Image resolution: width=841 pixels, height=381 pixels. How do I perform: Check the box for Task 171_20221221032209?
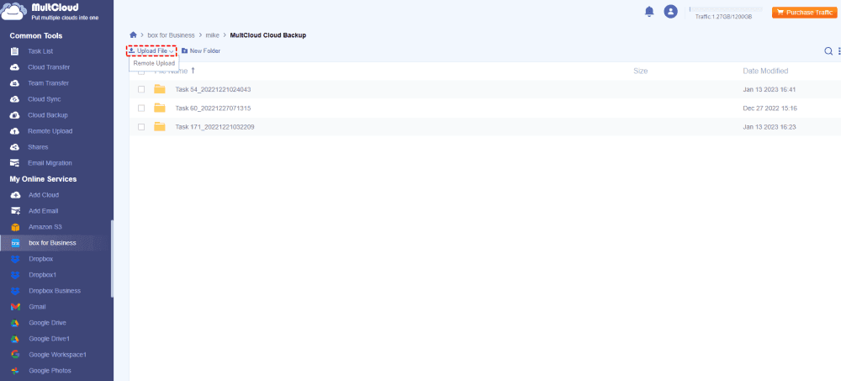coord(141,127)
